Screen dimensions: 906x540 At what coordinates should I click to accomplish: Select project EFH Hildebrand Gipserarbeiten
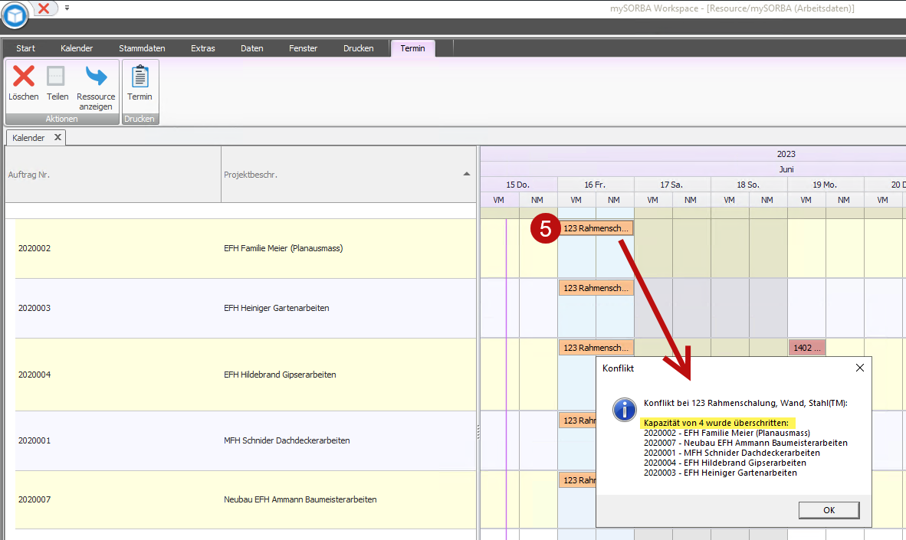280,375
